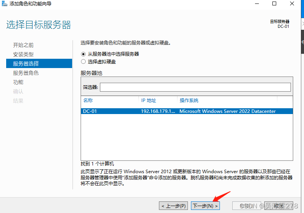
Task: Close the 添加角色和功能向导 window
Action: coord(292,4)
